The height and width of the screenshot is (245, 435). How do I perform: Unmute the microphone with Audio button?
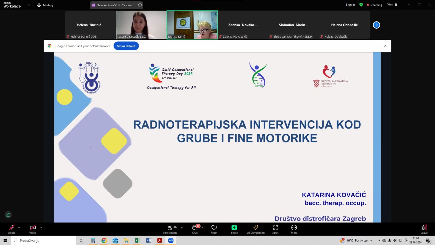[x=12, y=229]
